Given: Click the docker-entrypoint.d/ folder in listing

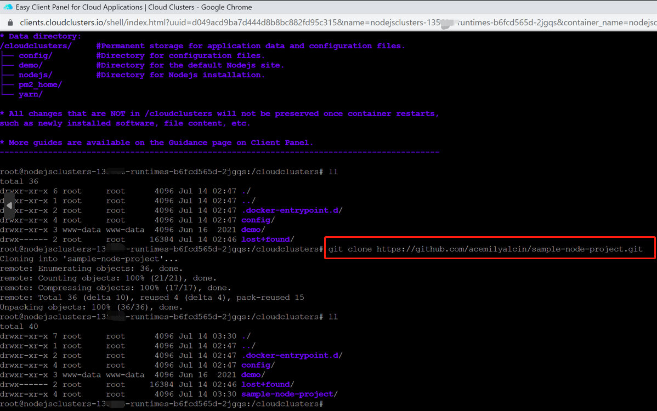Looking at the screenshot, I should (x=291, y=355).
